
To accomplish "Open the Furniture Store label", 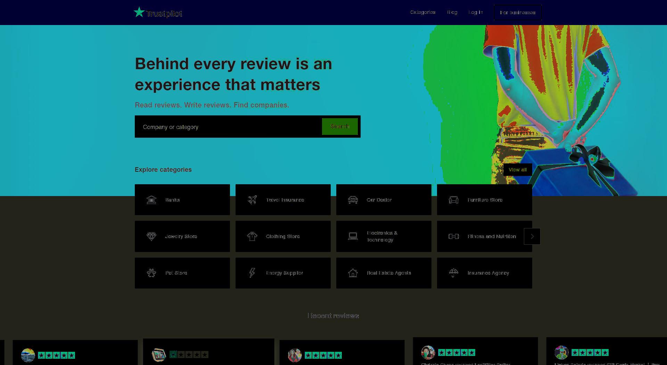I will 485,200.
